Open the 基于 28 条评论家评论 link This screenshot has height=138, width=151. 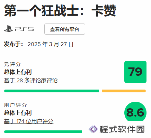31,80
